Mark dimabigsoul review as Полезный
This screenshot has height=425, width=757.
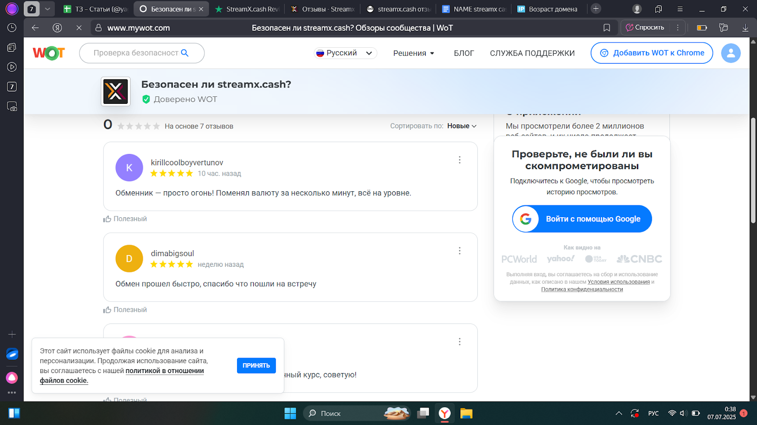125,310
